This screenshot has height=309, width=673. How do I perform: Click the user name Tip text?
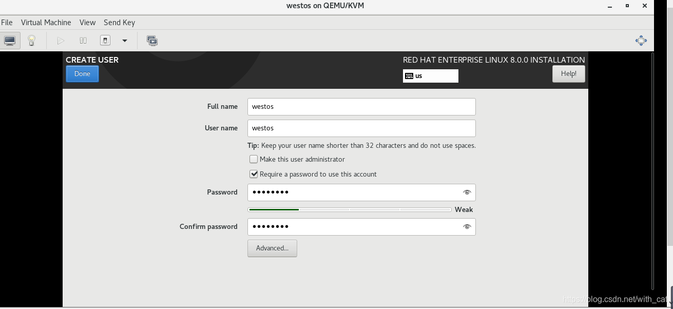tap(361, 146)
